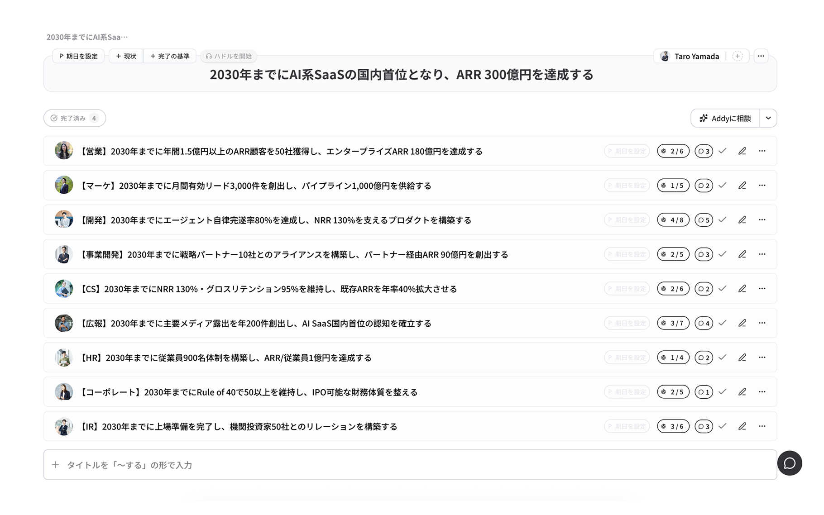824x515 pixels.
Task: Open 4 comments on 【広報】 row
Action: pyautogui.click(x=704, y=323)
